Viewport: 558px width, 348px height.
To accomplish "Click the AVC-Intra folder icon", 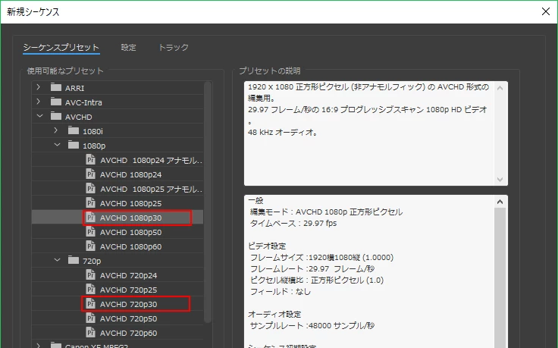I will coord(56,102).
